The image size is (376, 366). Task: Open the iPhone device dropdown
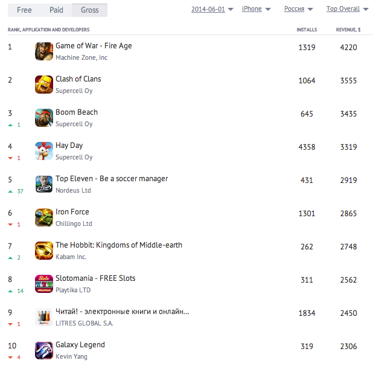pos(256,9)
